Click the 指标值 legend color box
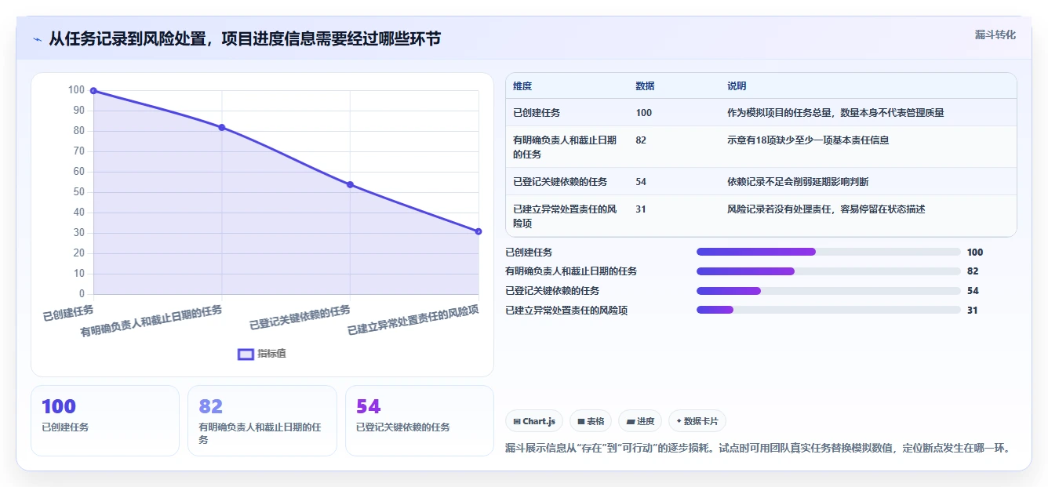Screen dimensions: 1048x487 [246, 354]
